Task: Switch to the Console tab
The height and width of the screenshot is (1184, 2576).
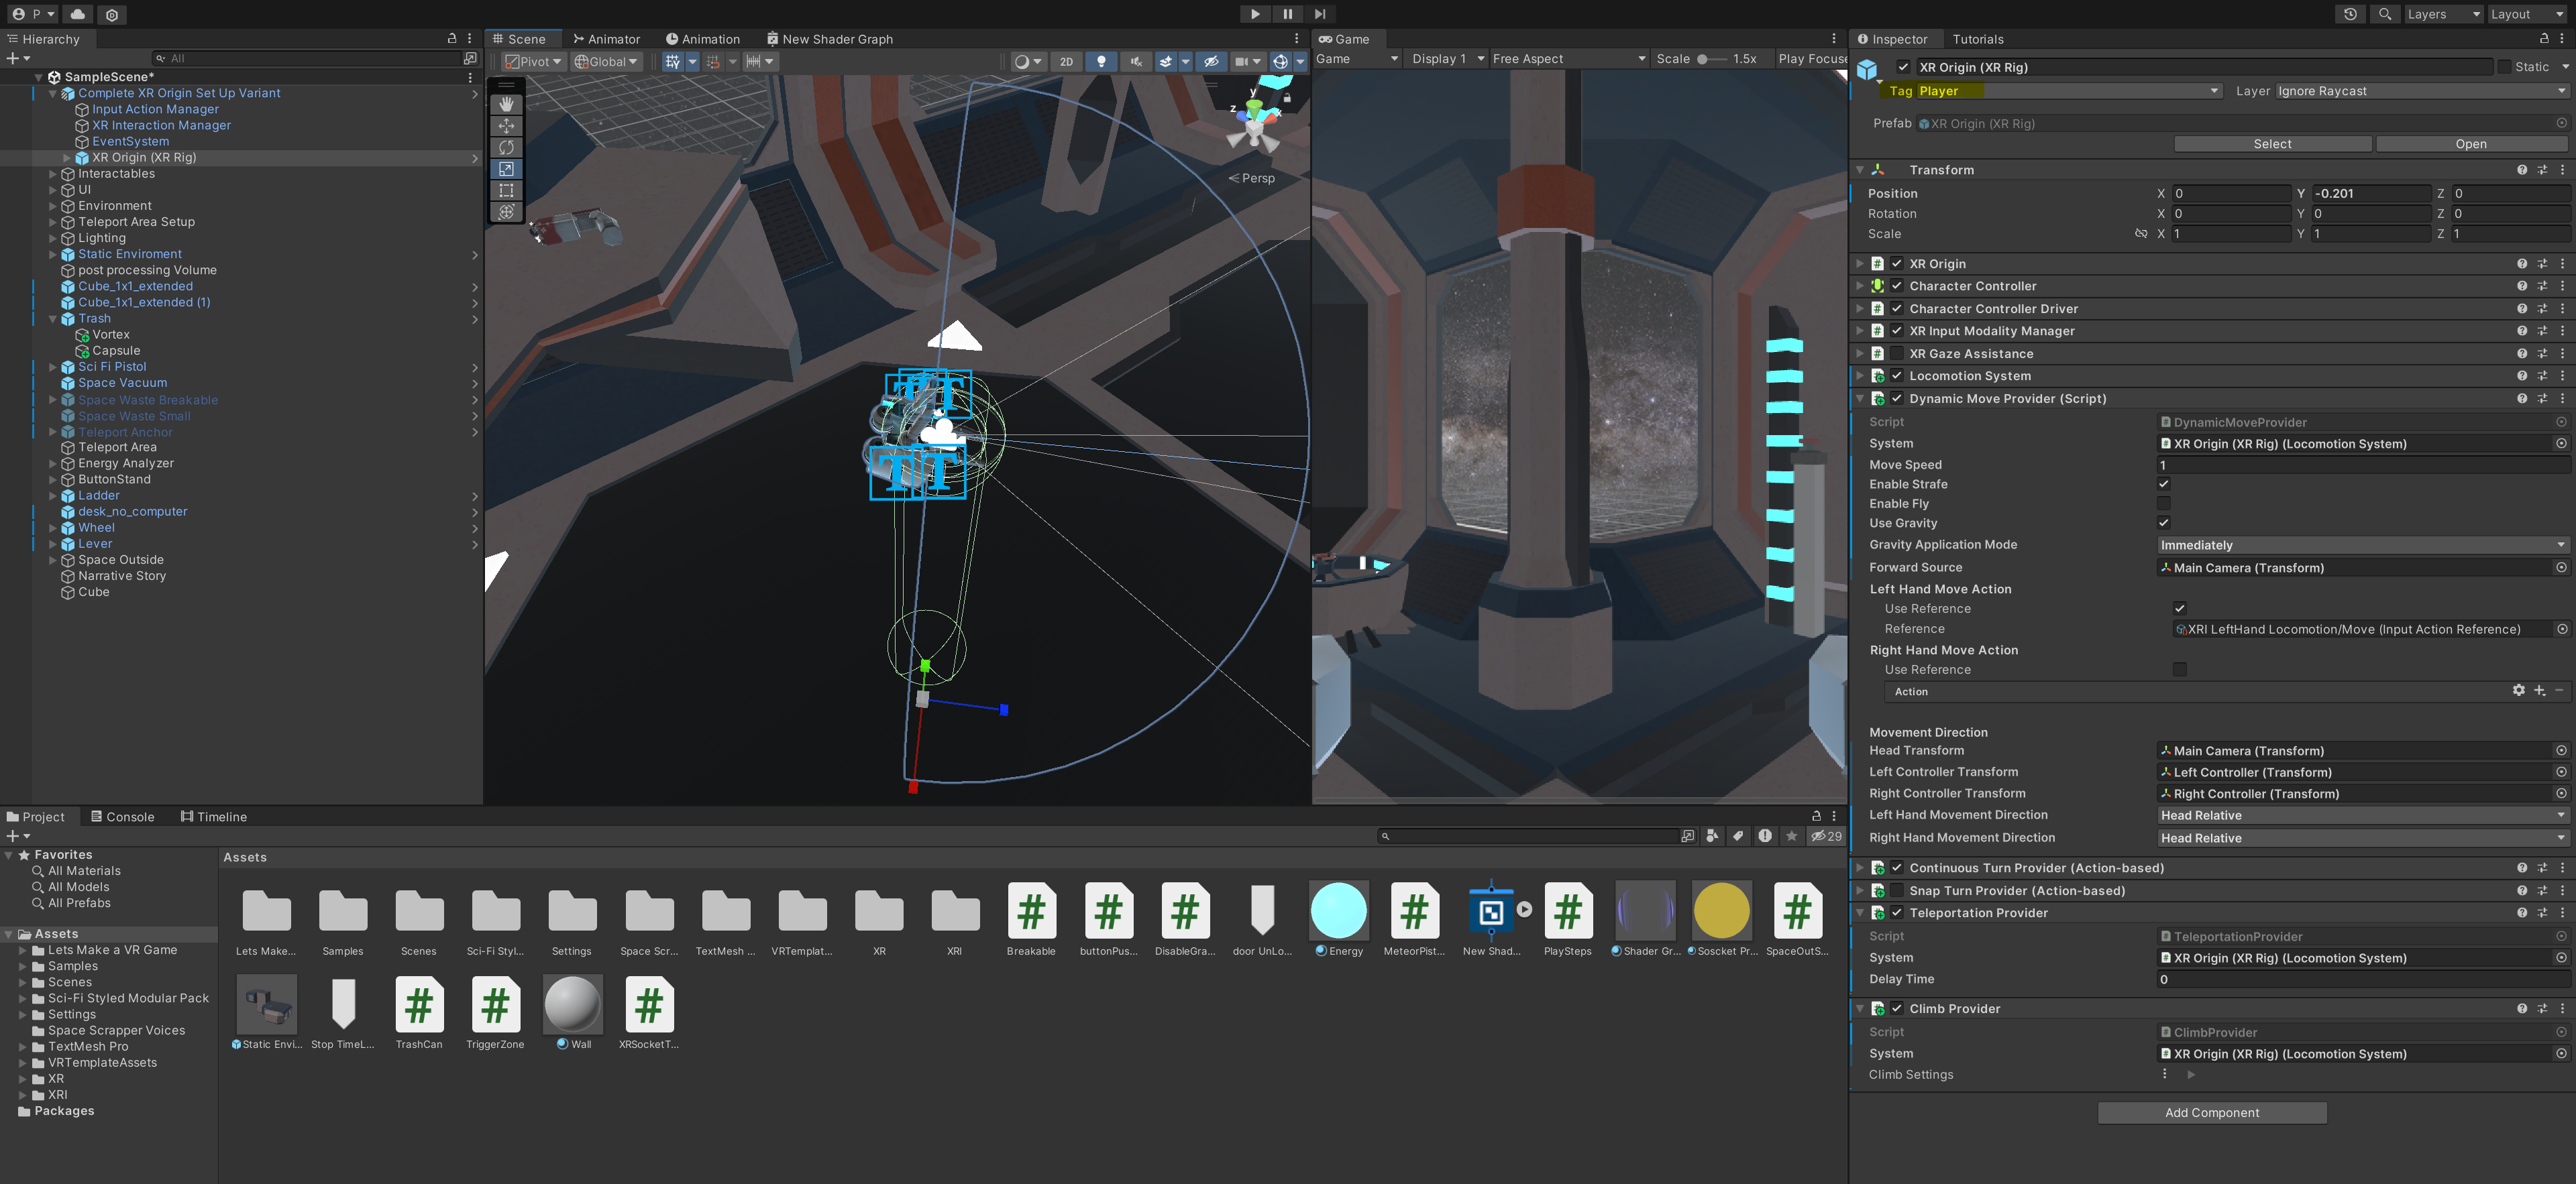Action: [123, 817]
